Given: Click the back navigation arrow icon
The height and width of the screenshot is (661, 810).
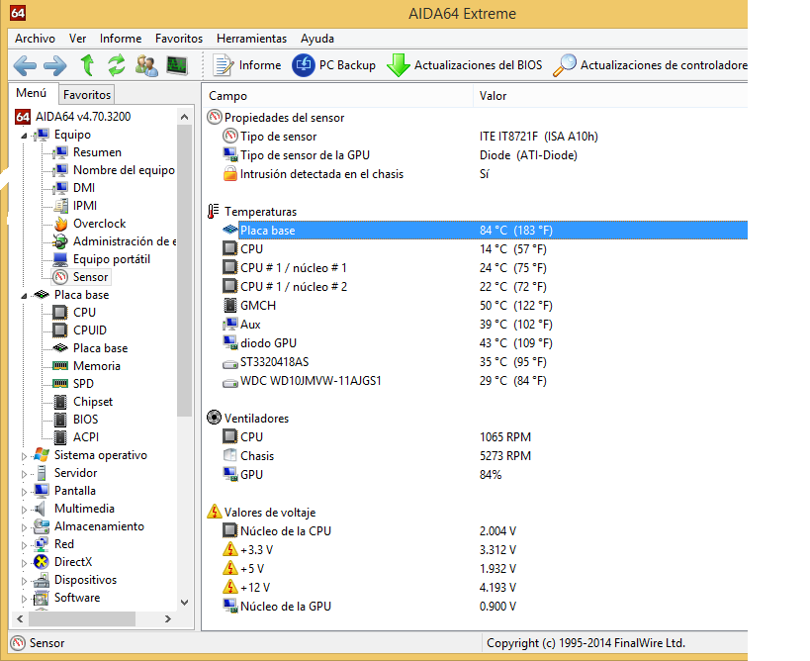Looking at the screenshot, I should point(25,65).
